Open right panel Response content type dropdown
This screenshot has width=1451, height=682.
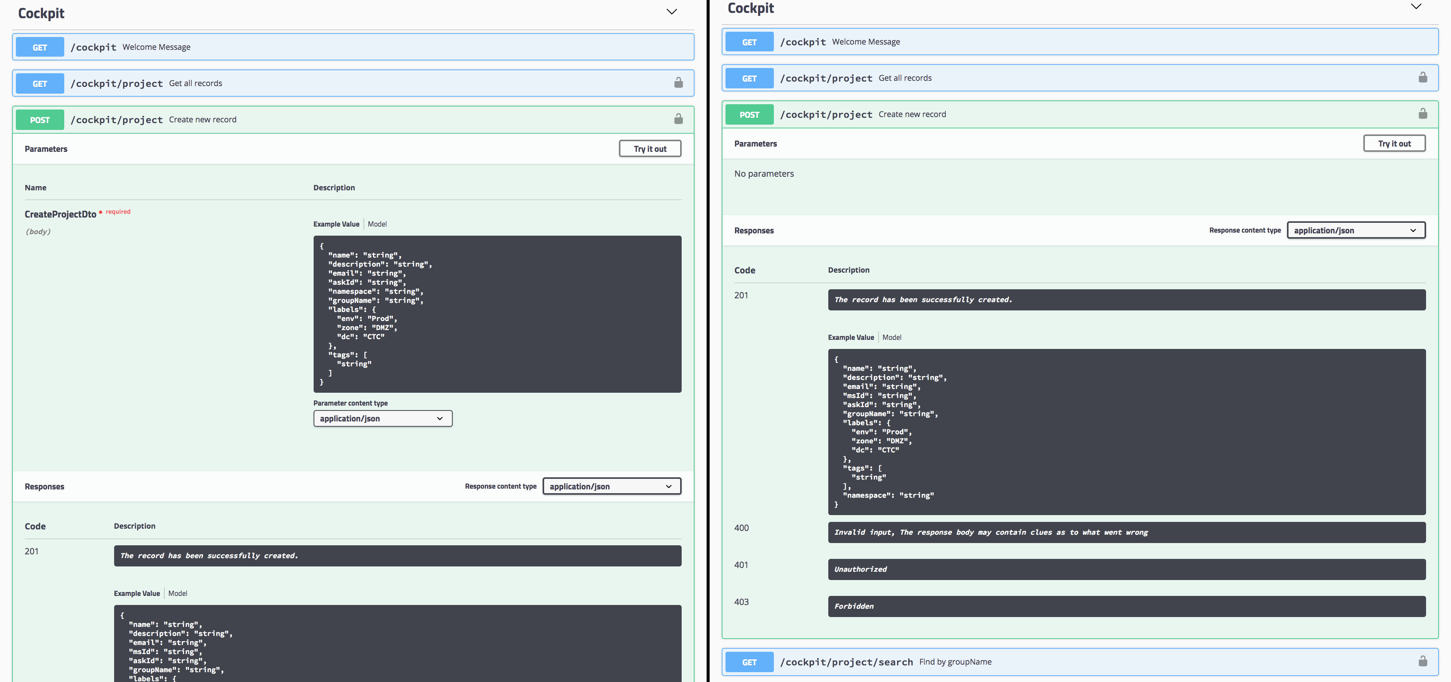[1356, 230]
